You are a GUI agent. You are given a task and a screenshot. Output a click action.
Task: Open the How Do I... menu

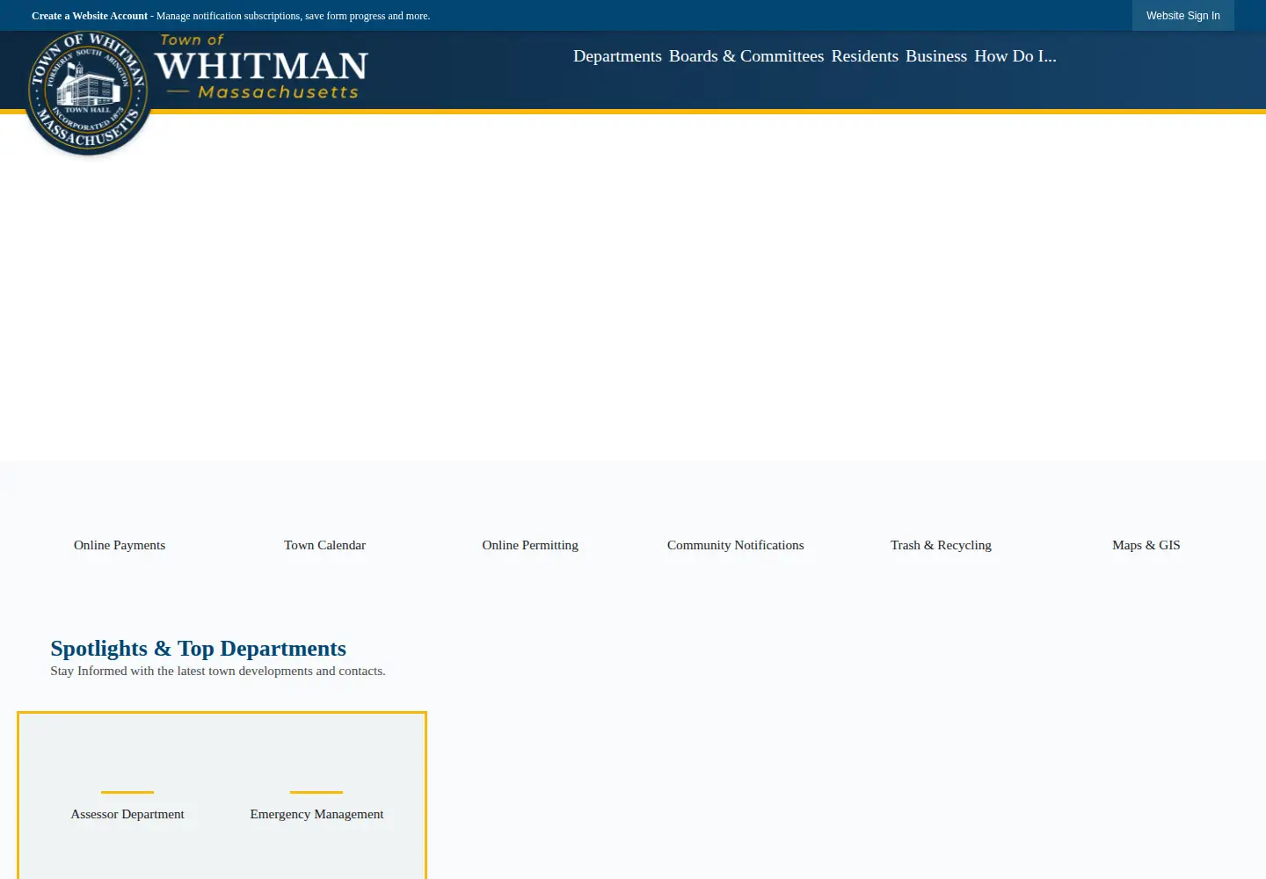click(1015, 56)
